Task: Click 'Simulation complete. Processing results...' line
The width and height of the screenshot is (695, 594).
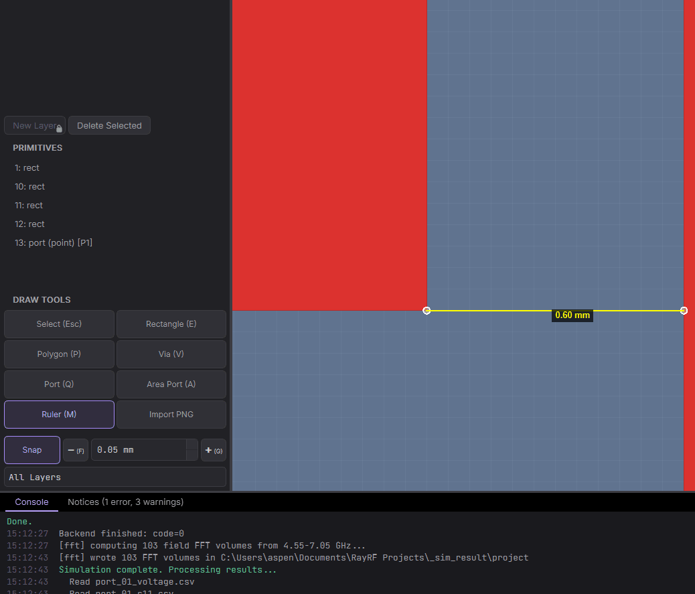Action: (x=167, y=570)
